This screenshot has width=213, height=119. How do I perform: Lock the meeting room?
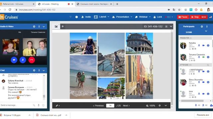158,17
